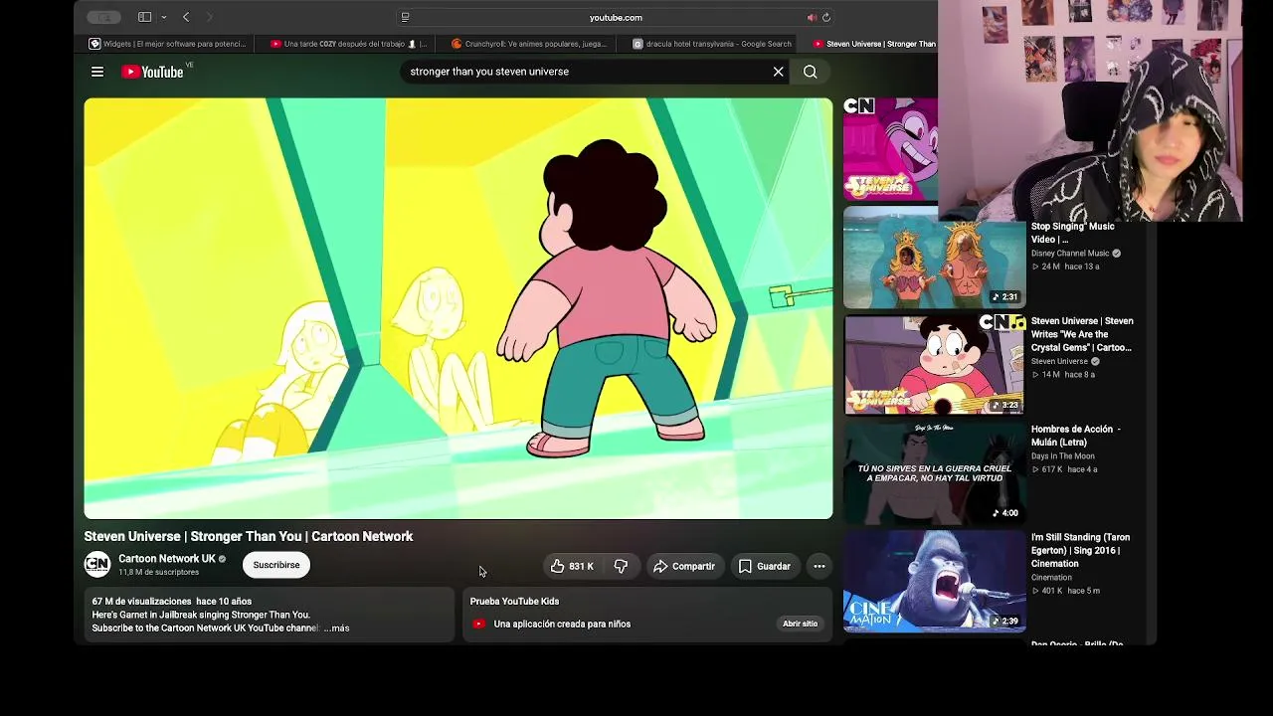Image resolution: width=1273 pixels, height=716 pixels.
Task: Select the Steven Universe Stronger Than You tab
Action: click(x=873, y=44)
